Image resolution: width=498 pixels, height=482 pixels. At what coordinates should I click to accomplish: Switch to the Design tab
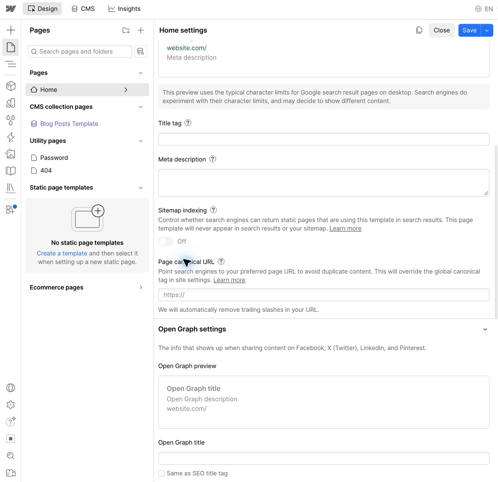[x=43, y=9]
